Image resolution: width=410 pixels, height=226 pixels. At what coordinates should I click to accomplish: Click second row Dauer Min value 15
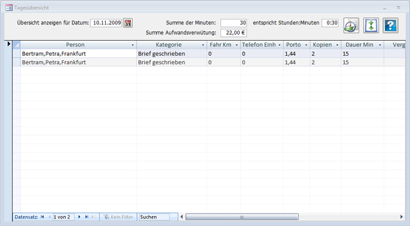(x=362, y=62)
